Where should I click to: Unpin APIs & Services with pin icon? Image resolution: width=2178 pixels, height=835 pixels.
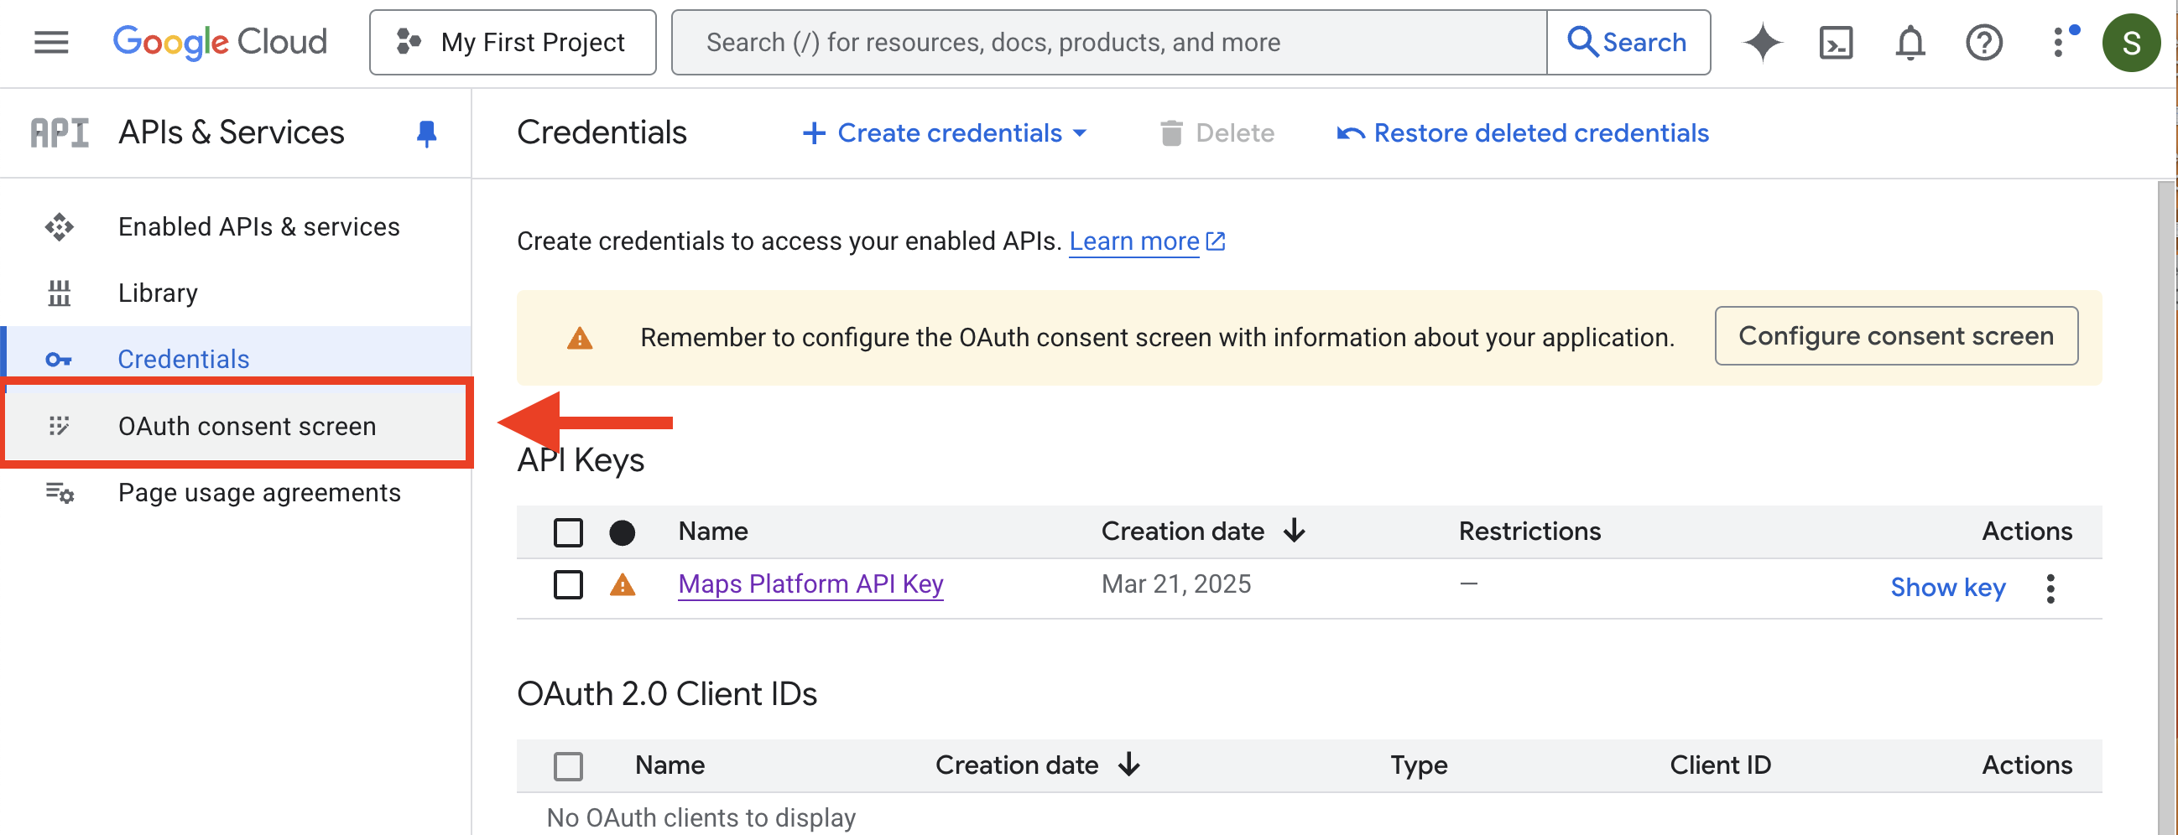coord(426,132)
